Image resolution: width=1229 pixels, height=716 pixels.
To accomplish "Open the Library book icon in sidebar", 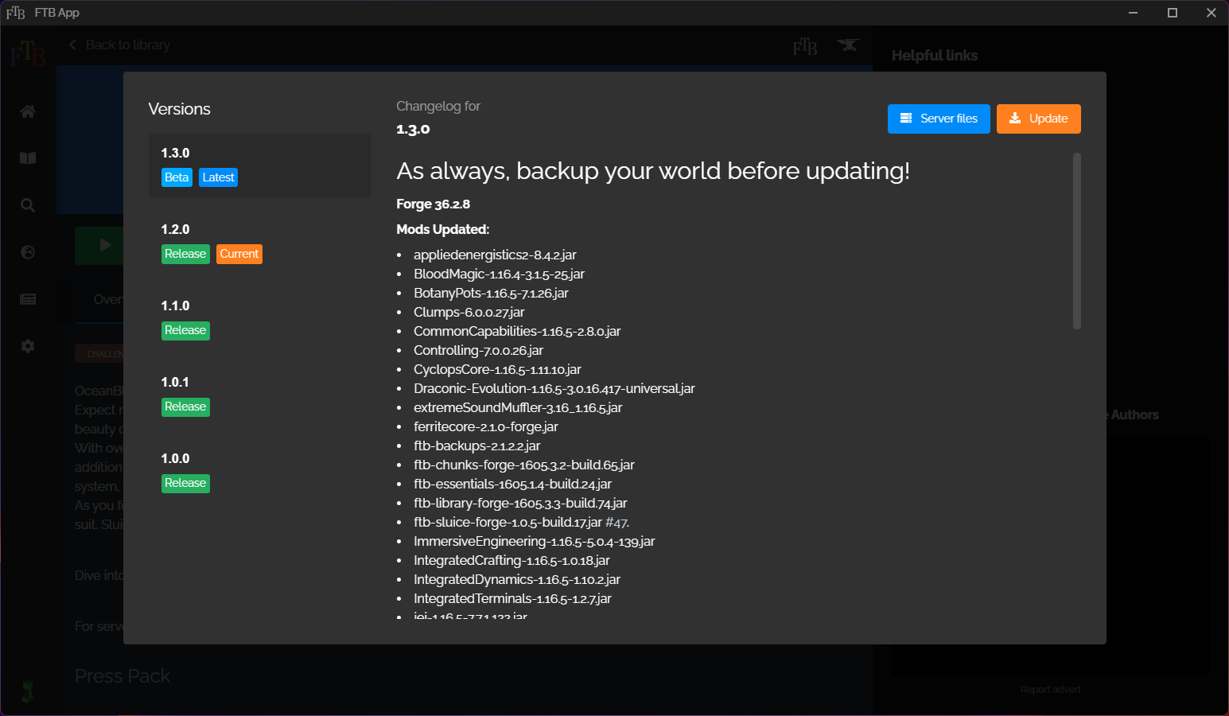I will [28, 158].
